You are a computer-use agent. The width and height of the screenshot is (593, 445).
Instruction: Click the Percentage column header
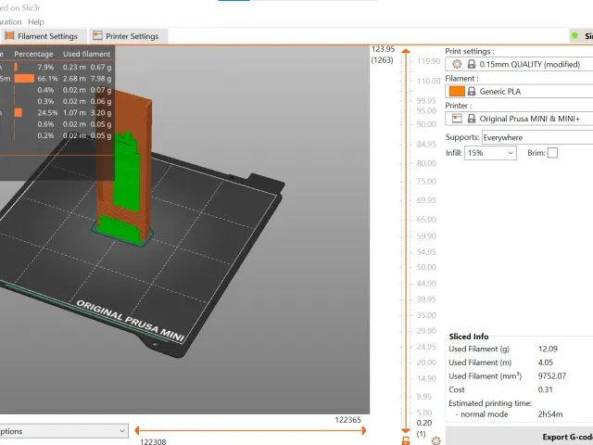(x=33, y=54)
